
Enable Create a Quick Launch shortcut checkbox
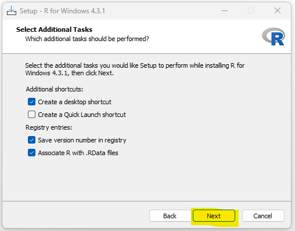[x=31, y=115]
